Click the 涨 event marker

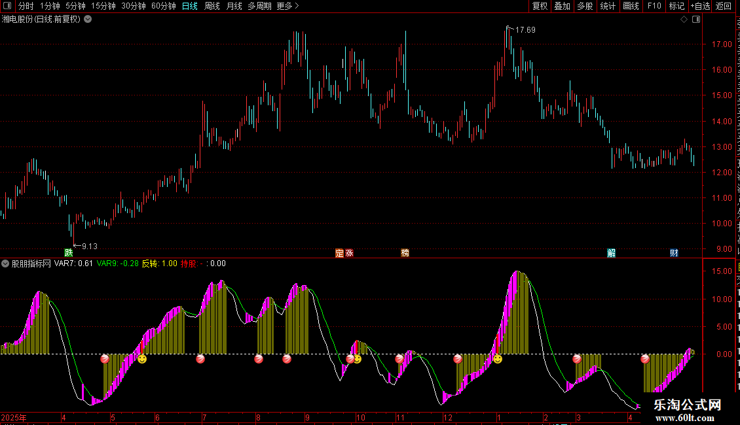pos(349,253)
